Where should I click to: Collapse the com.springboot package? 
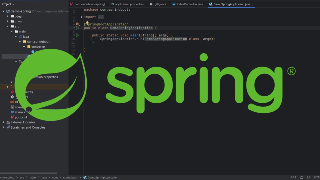point(20,42)
